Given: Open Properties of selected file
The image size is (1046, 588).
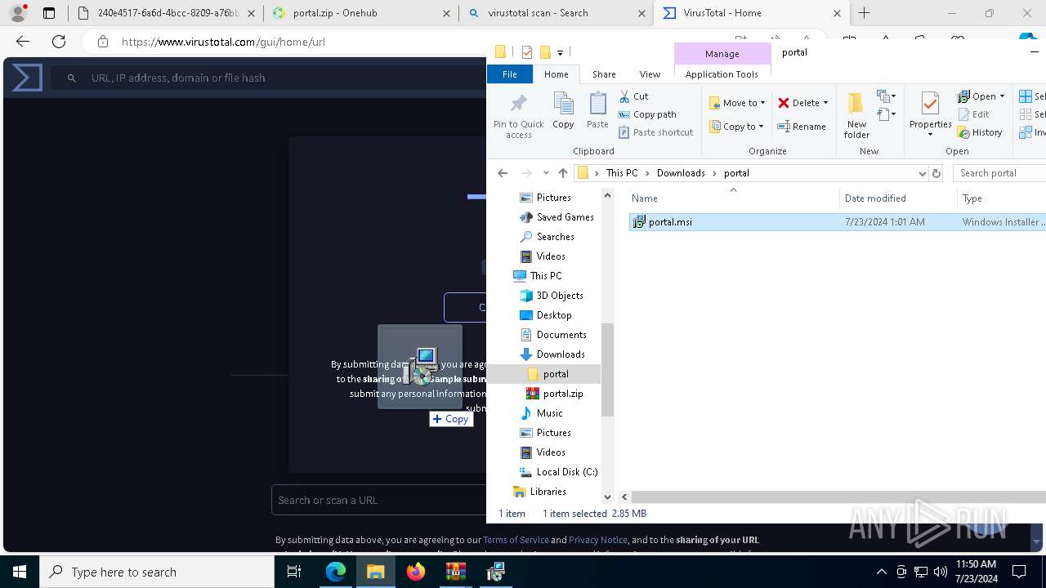Looking at the screenshot, I should point(930,115).
